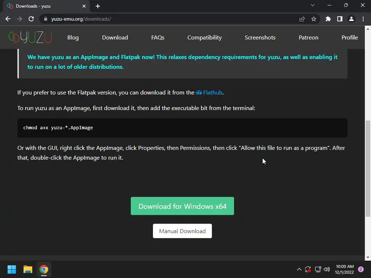
Task: Click the yuzu logo in site header
Action: [x=30, y=37]
